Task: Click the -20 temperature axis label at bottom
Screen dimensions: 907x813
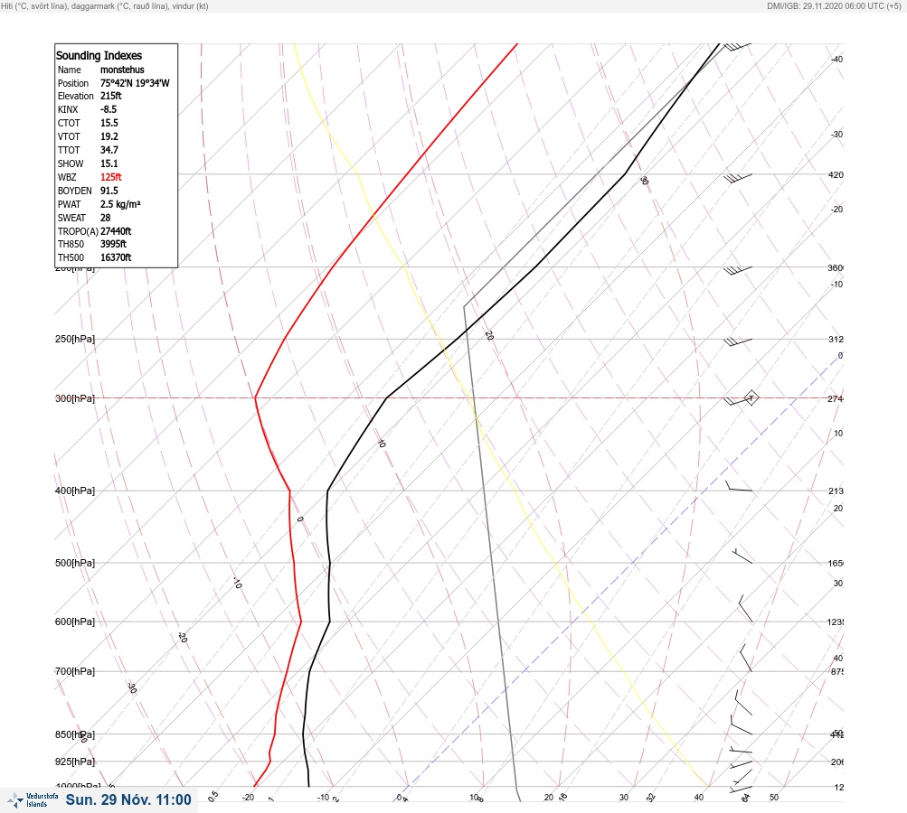Action: pos(248,798)
